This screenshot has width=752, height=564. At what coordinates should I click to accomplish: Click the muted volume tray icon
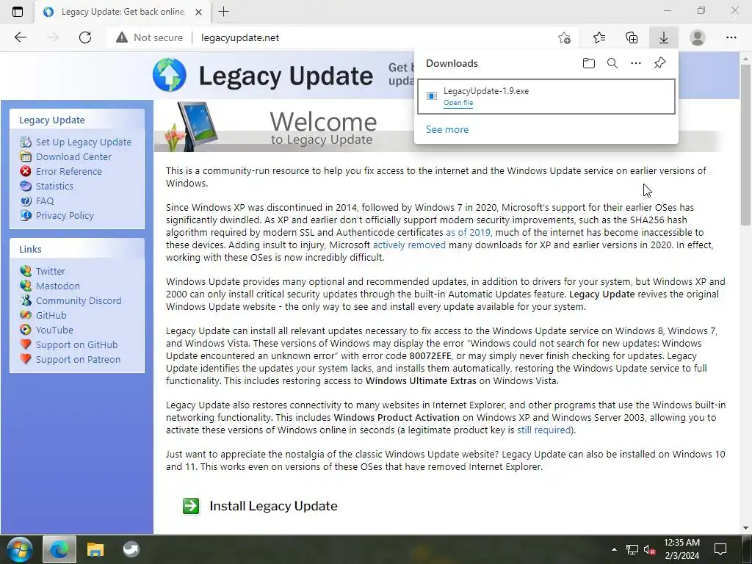(649, 549)
